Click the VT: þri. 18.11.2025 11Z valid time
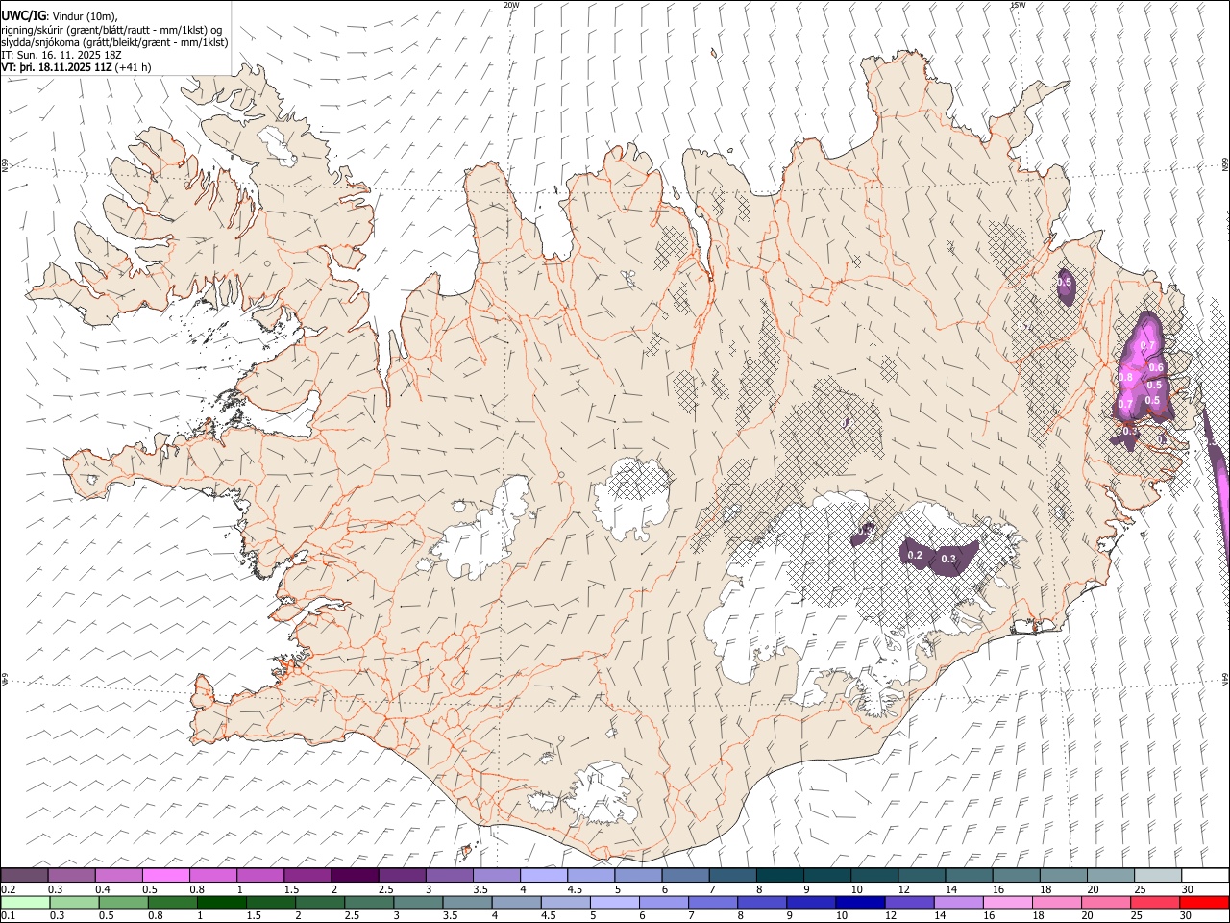The height and width of the screenshot is (923, 1230). point(57,67)
